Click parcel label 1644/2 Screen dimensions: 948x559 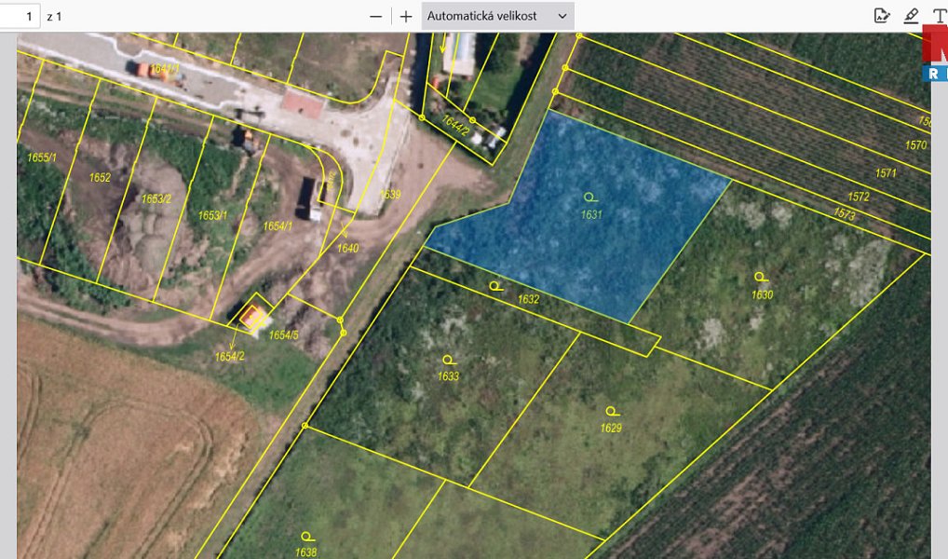pyautogui.click(x=454, y=126)
